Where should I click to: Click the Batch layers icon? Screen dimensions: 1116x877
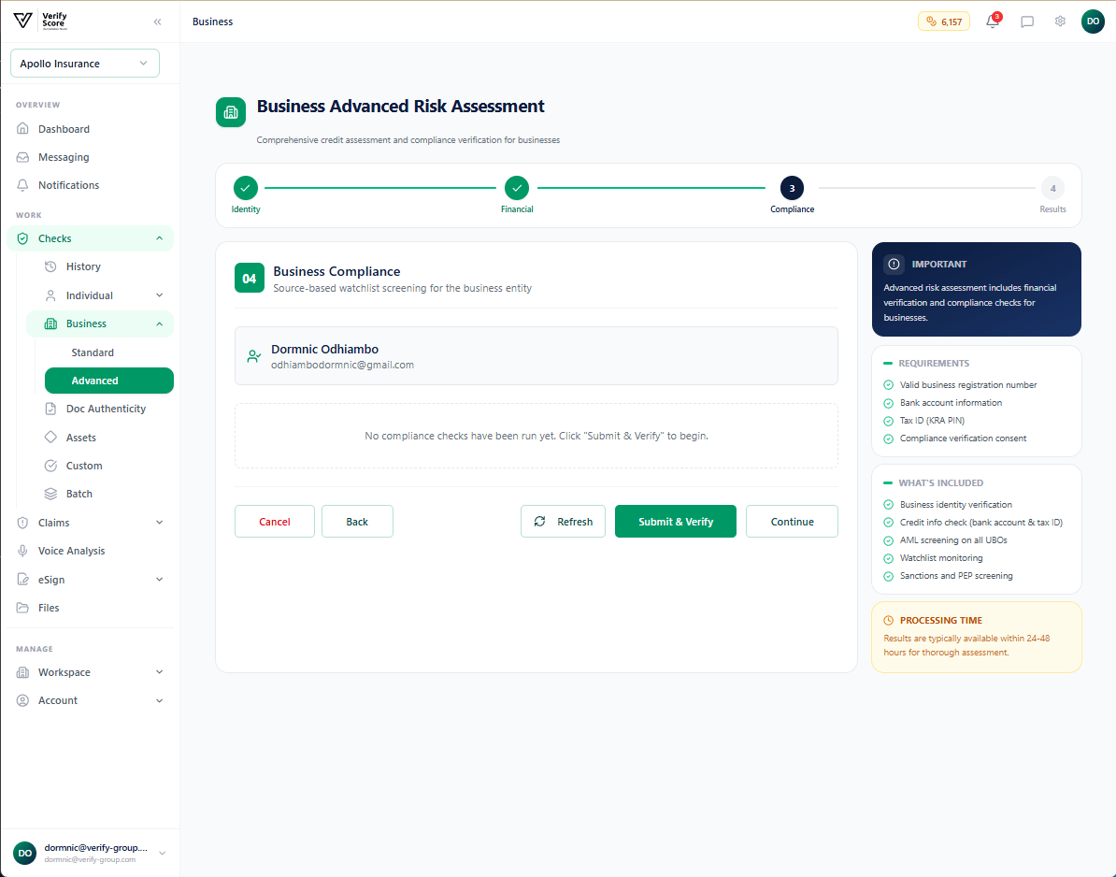50,494
